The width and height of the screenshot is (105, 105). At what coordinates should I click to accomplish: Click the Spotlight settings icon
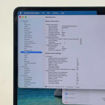66,94
